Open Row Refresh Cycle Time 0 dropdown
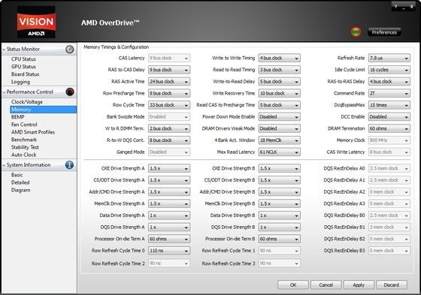This screenshot has height=295, width=421. click(x=169, y=251)
